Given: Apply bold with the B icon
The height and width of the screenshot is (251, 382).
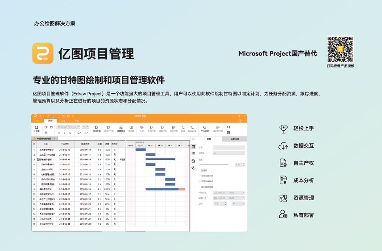Looking at the screenshot, I should (x=59, y=133).
